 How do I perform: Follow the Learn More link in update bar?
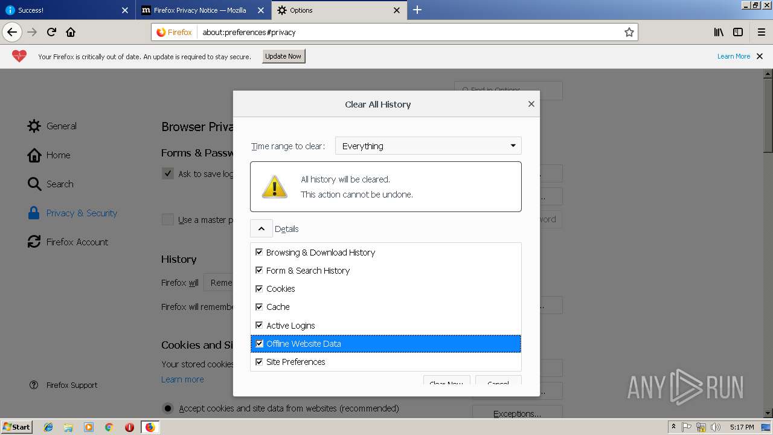point(734,56)
